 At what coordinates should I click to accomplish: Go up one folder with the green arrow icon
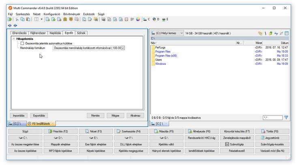coord(270,33)
